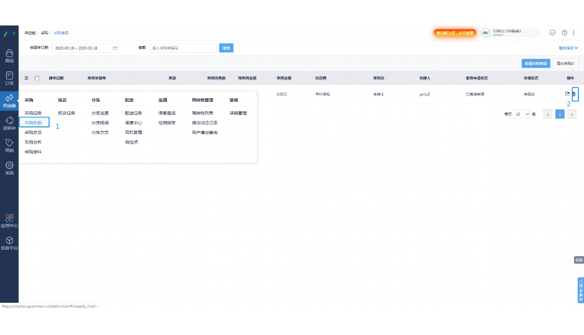The image size is (584, 335).
Task: Open the page size dropdown showing 10
Action: [x=522, y=114]
